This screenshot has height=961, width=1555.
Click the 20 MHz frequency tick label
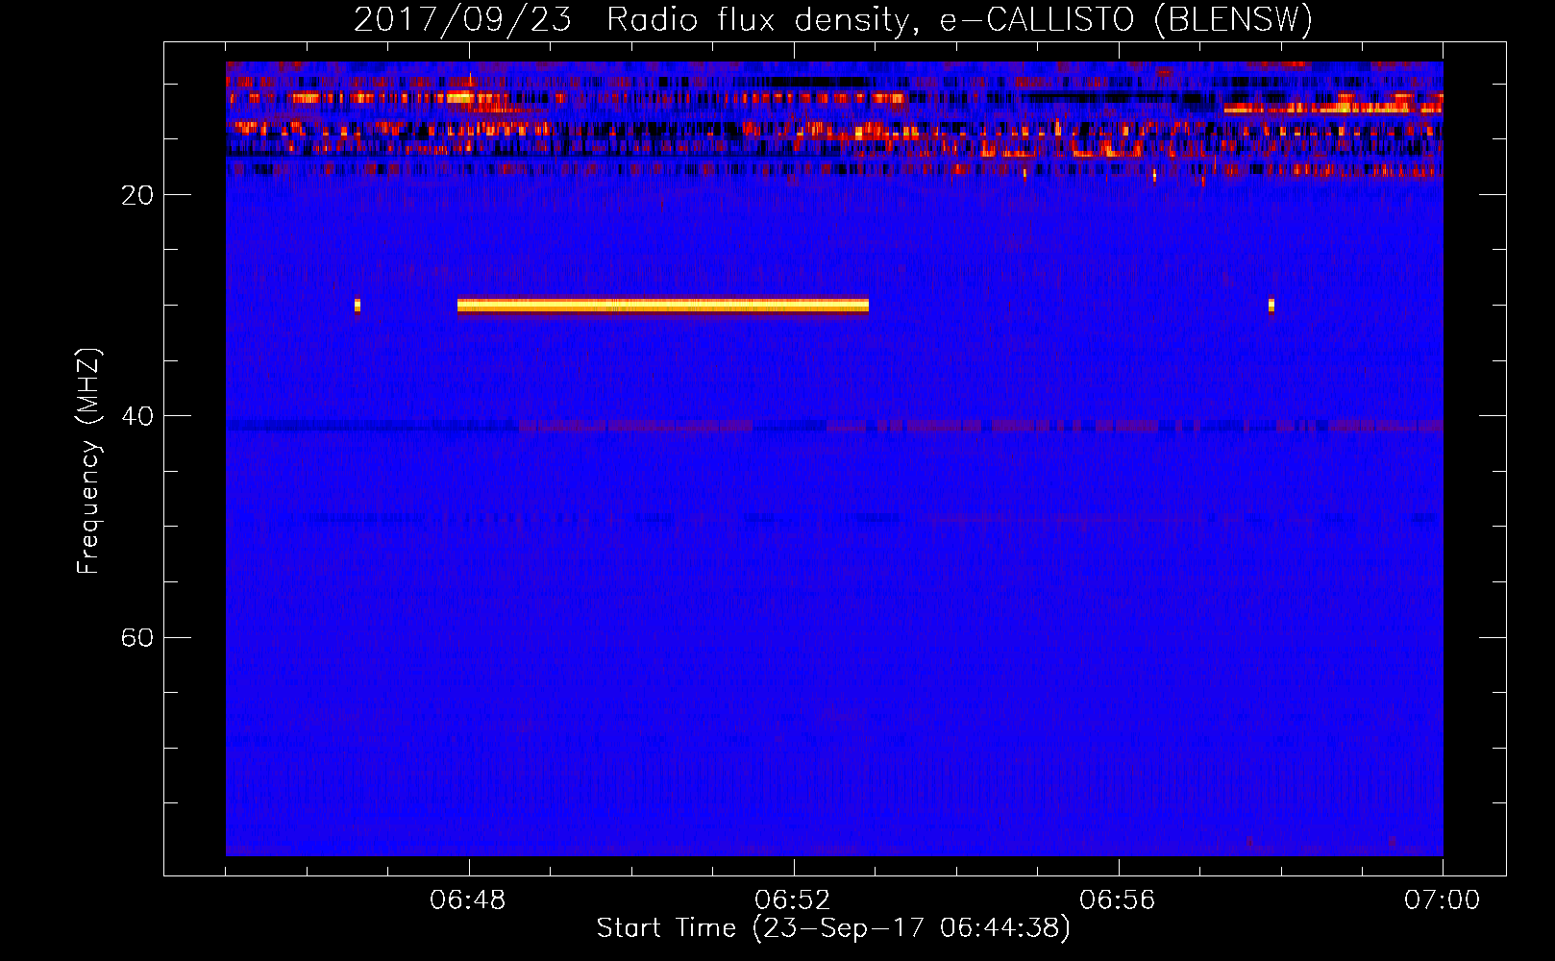(x=137, y=195)
